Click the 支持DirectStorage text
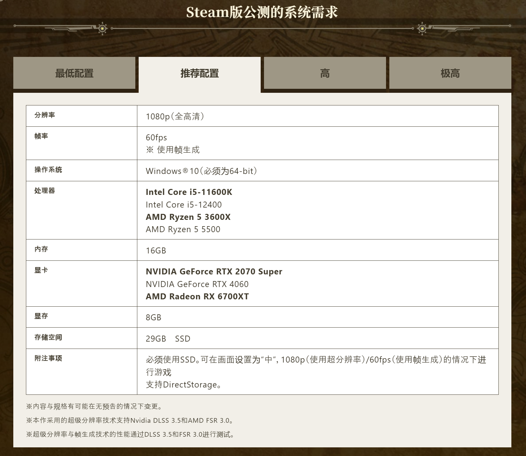This screenshot has width=526, height=456. coord(184,384)
